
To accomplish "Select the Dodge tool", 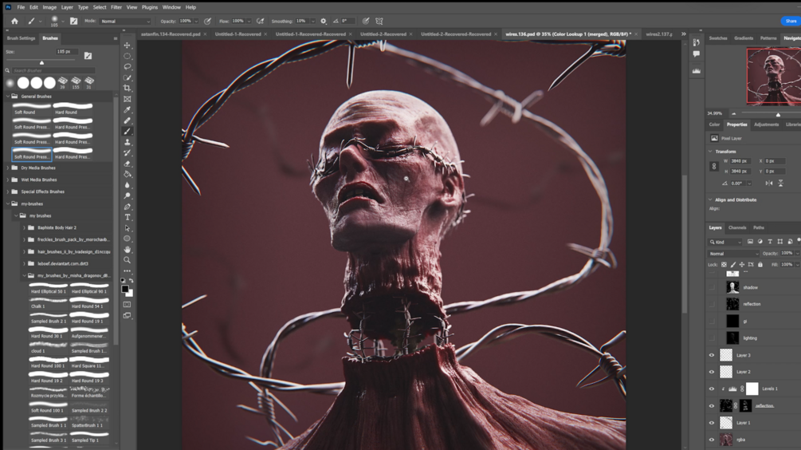I will pyautogui.click(x=128, y=195).
